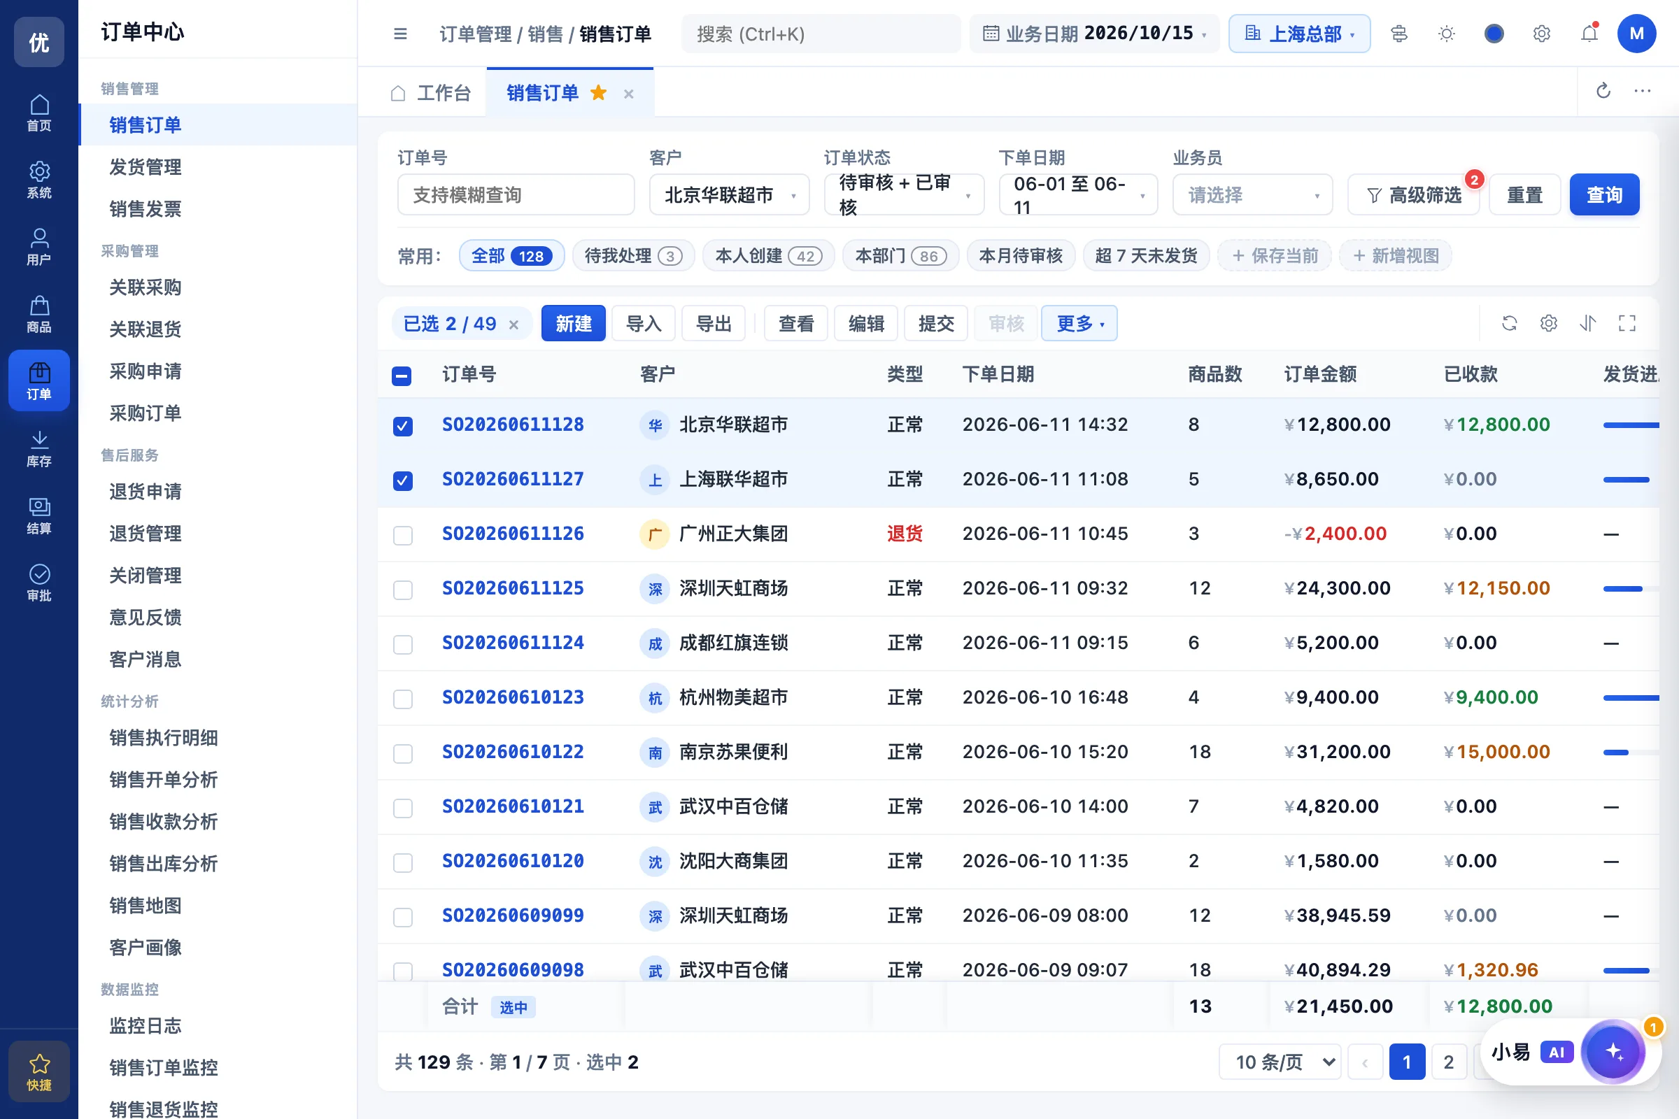
Task: Open 10 条/页 page size dropdown
Action: pos(1280,1062)
